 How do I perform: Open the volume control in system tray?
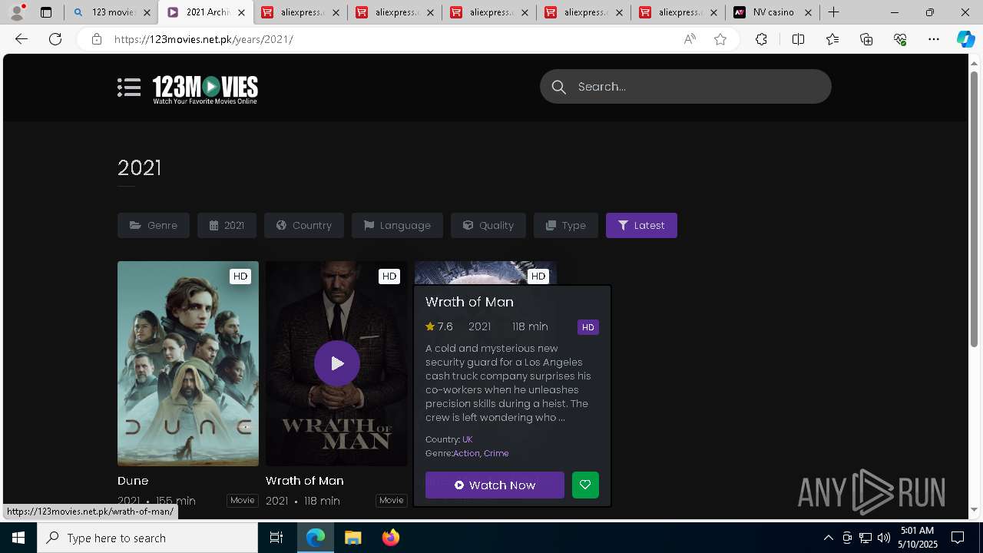pos(883,538)
